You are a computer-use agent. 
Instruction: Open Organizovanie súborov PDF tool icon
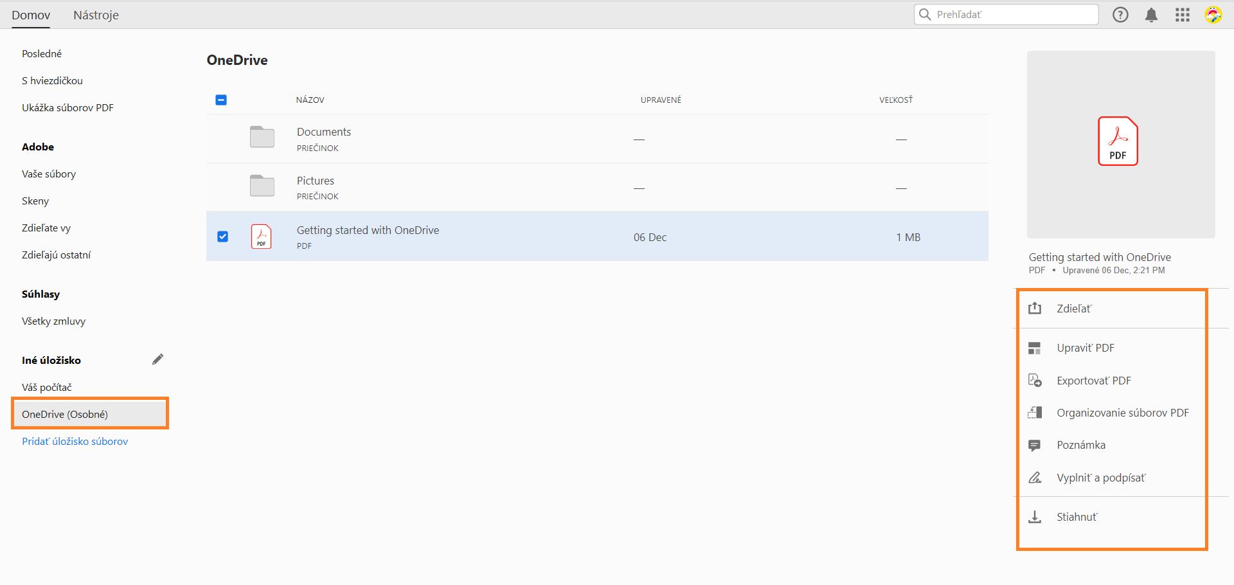(1035, 413)
